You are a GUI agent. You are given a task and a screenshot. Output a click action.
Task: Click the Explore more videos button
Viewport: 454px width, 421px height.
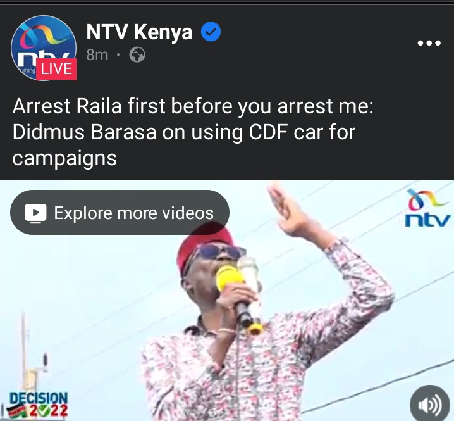(x=120, y=213)
